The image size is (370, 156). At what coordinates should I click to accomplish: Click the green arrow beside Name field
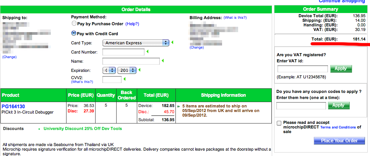point(162,61)
